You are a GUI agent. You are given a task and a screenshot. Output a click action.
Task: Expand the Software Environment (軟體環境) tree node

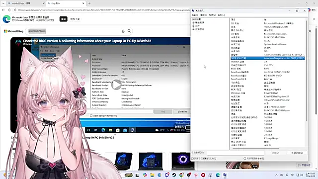click(x=193, y=29)
